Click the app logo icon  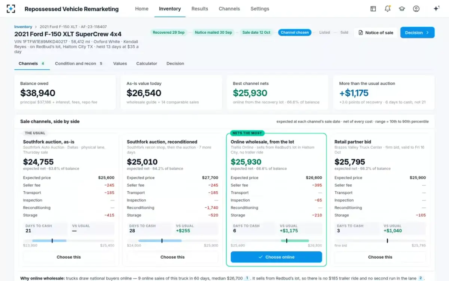click(x=11, y=9)
